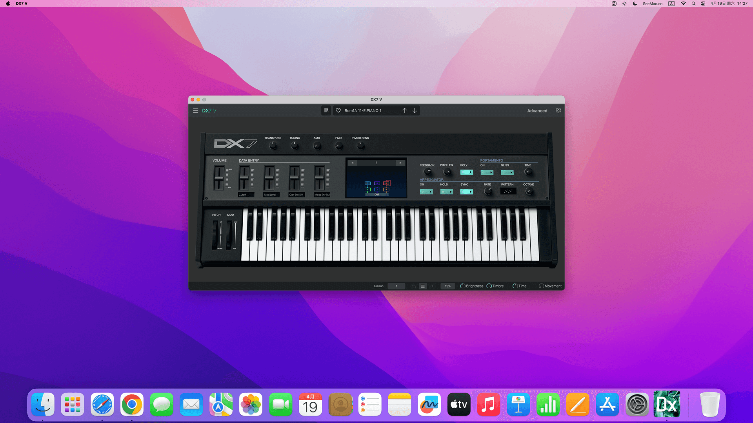The image size is (753, 423).
Task: Open the Unison voice count field
Action: point(396,286)
